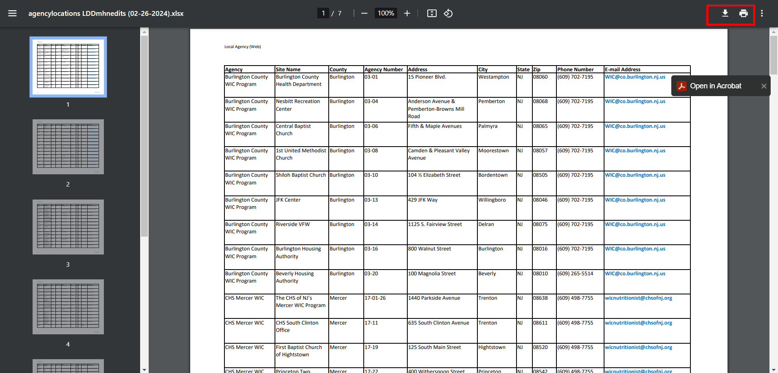This screenshot has height=373, width=778.
Task: Click the 'Phone Number' column header
Action: (575, 70)
